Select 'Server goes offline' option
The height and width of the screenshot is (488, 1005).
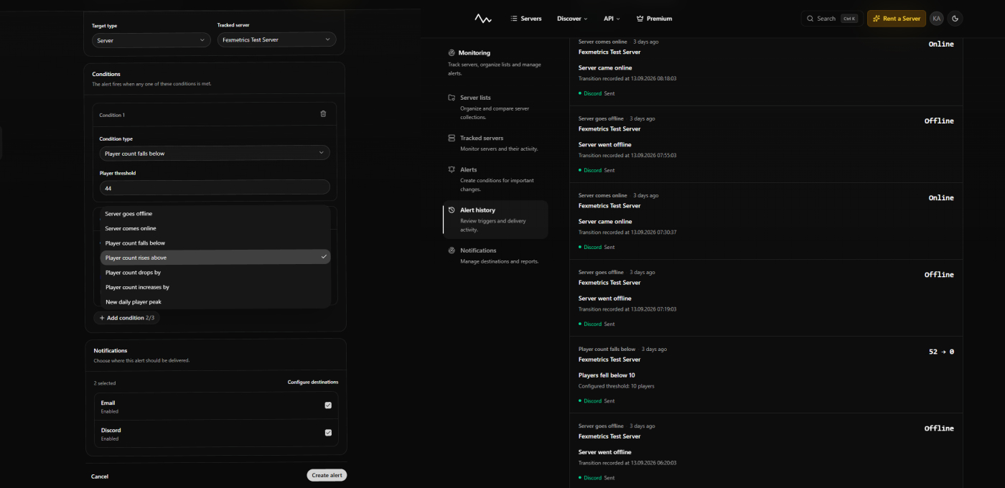tap(215, 214)
